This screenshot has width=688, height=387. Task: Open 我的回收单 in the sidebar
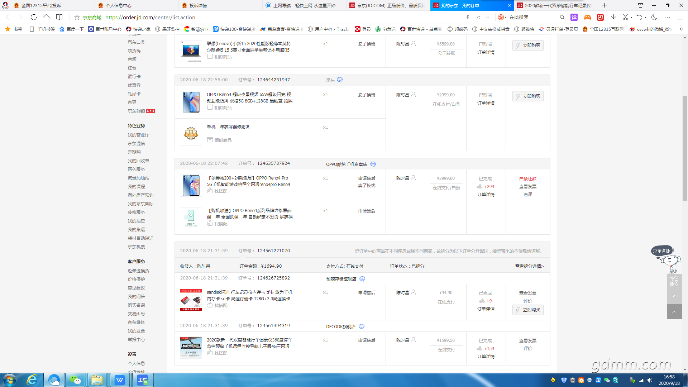pos(138,161)
